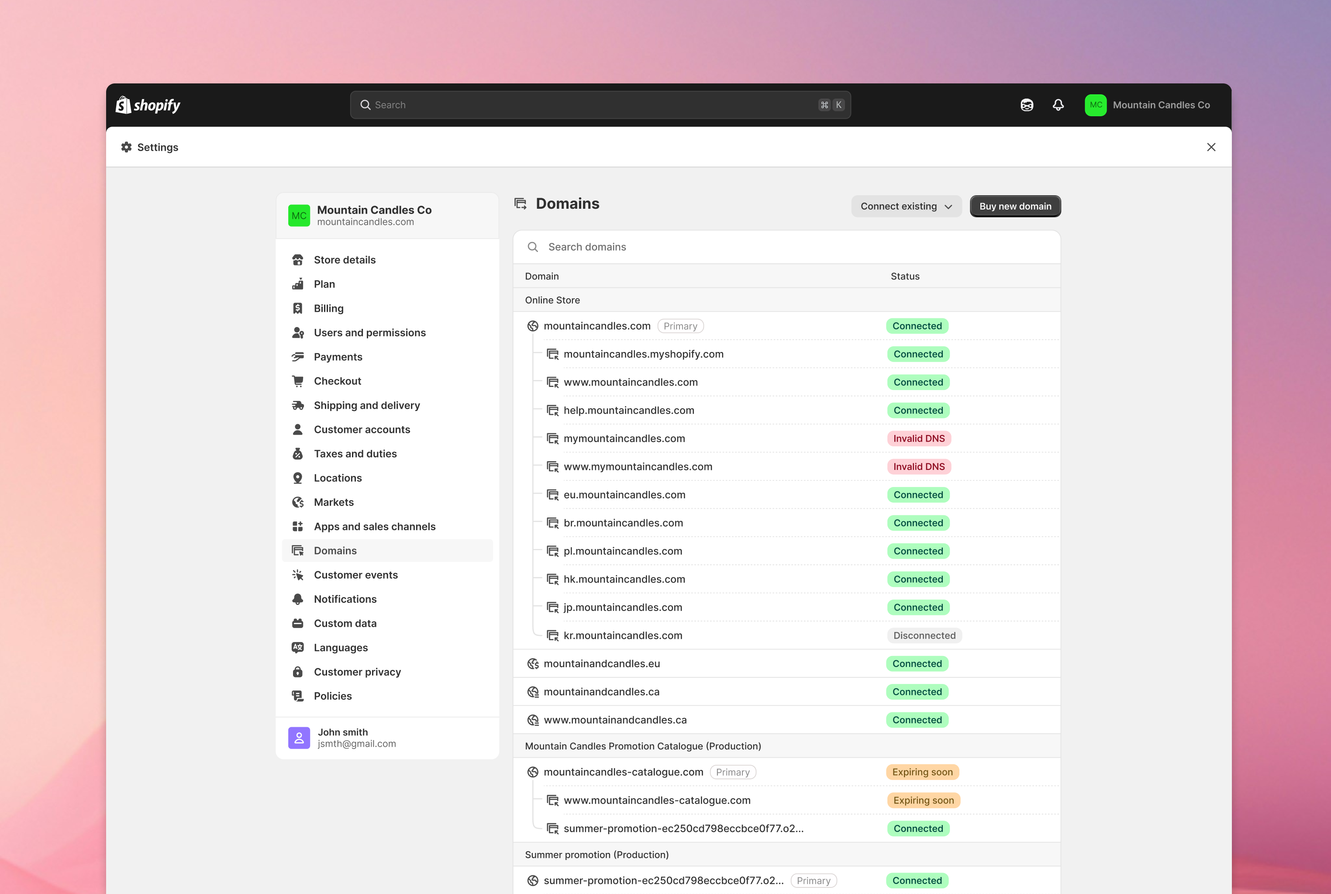1331x894 pixels.
Task: Click the Disconnected badge for kr.mountaincandles.com
Action: coord(924,636)
